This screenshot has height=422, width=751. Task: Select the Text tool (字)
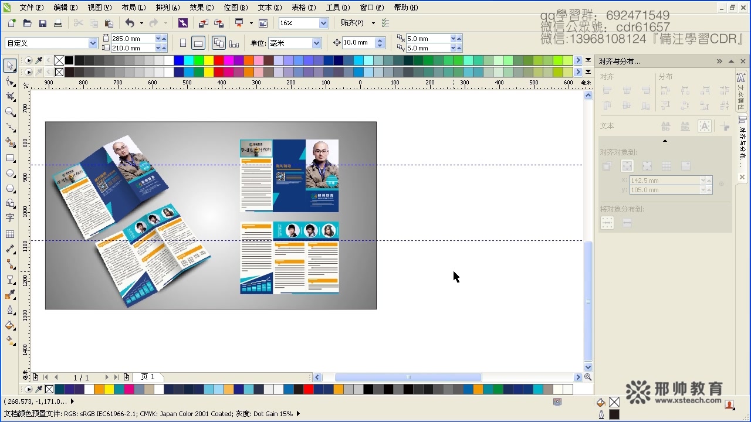coord(10,218)
